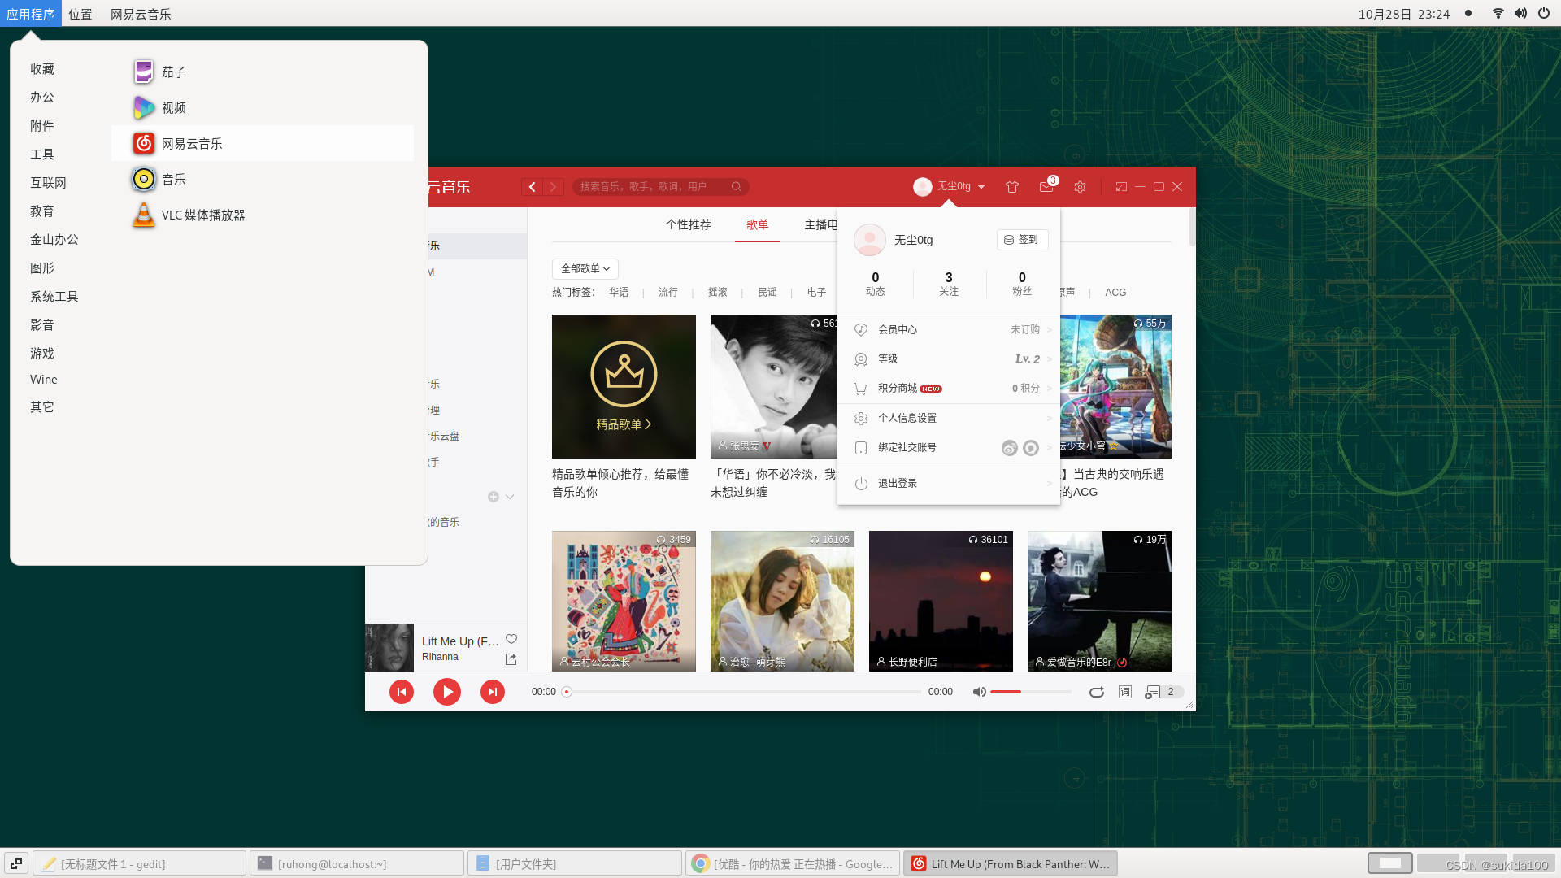Image resolution: width=1561 pixels, height=878 pixels.
Task: Adjust the volume slider
Action: click(1031, 692)
